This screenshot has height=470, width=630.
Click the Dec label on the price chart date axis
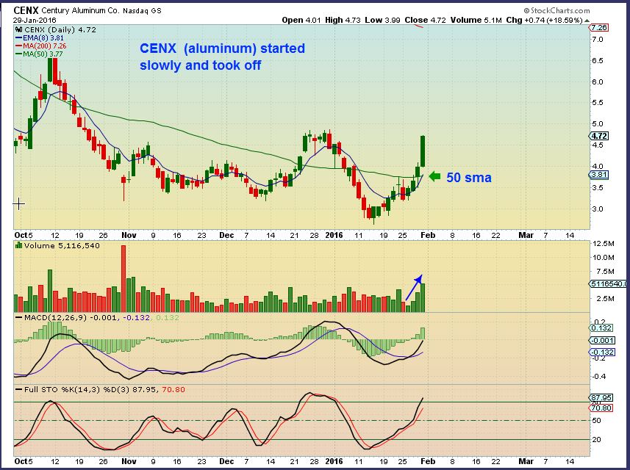[x=226, y=235]
